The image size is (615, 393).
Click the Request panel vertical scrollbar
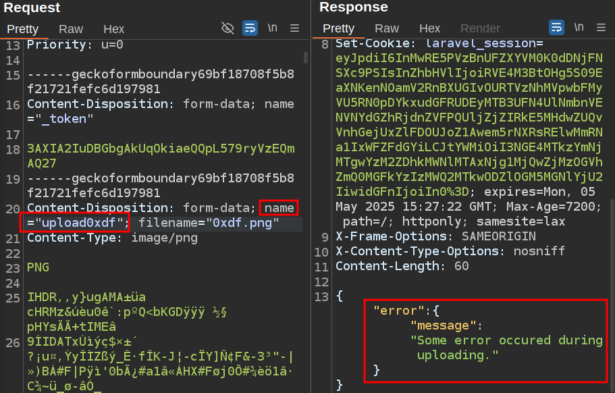(305, 203)
